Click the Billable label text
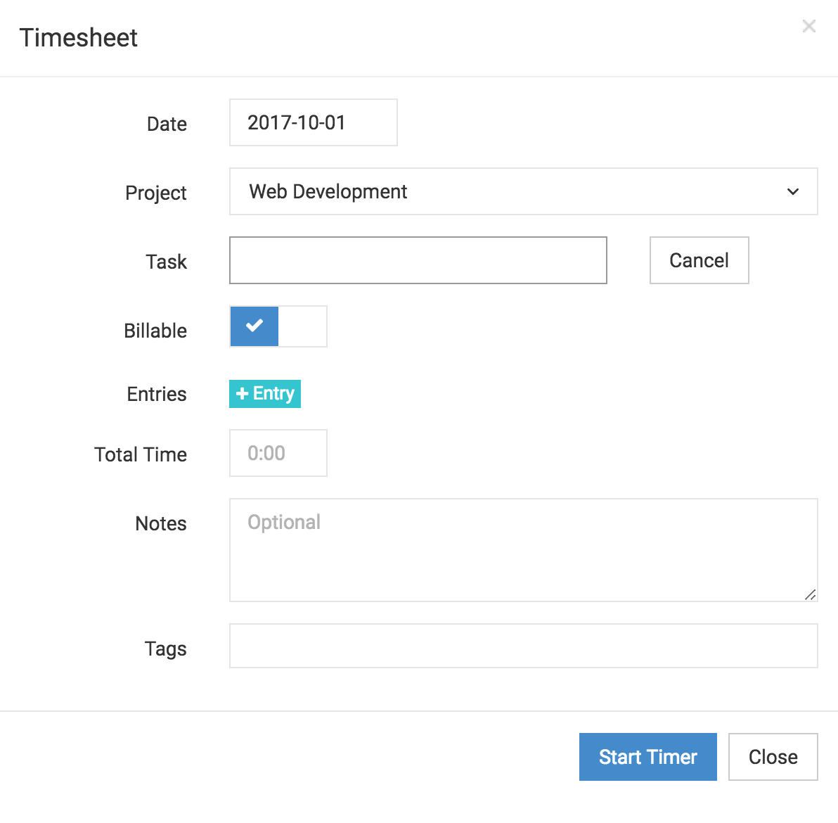 coord(155,331)
